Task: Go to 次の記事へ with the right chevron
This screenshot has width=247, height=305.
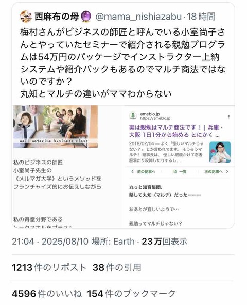Action: [216, 171]
